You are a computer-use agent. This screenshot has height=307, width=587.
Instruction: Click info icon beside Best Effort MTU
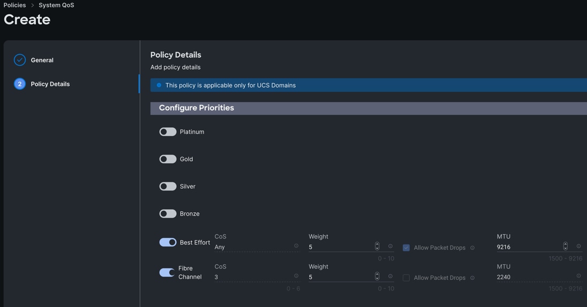(578, 246)
